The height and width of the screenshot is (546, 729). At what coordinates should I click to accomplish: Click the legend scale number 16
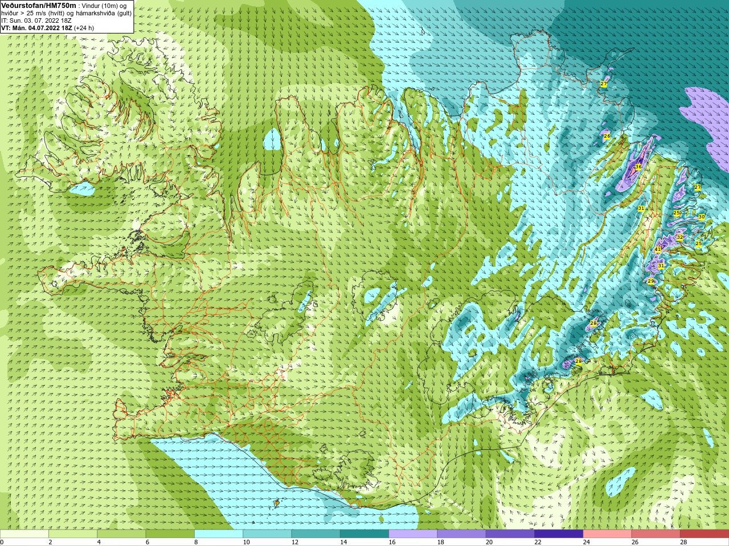(392, 542)
